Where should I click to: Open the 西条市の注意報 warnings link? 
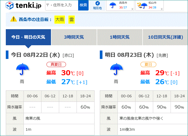35,19
